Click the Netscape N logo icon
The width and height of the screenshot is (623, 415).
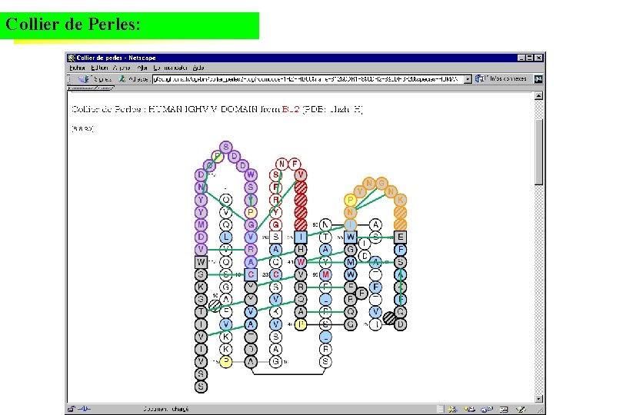[x=538, y=79]
